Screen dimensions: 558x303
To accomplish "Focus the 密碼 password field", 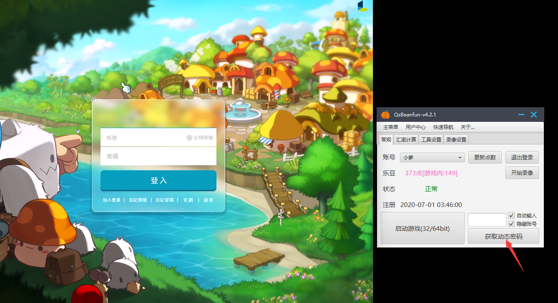I will (x=158, y=156).
